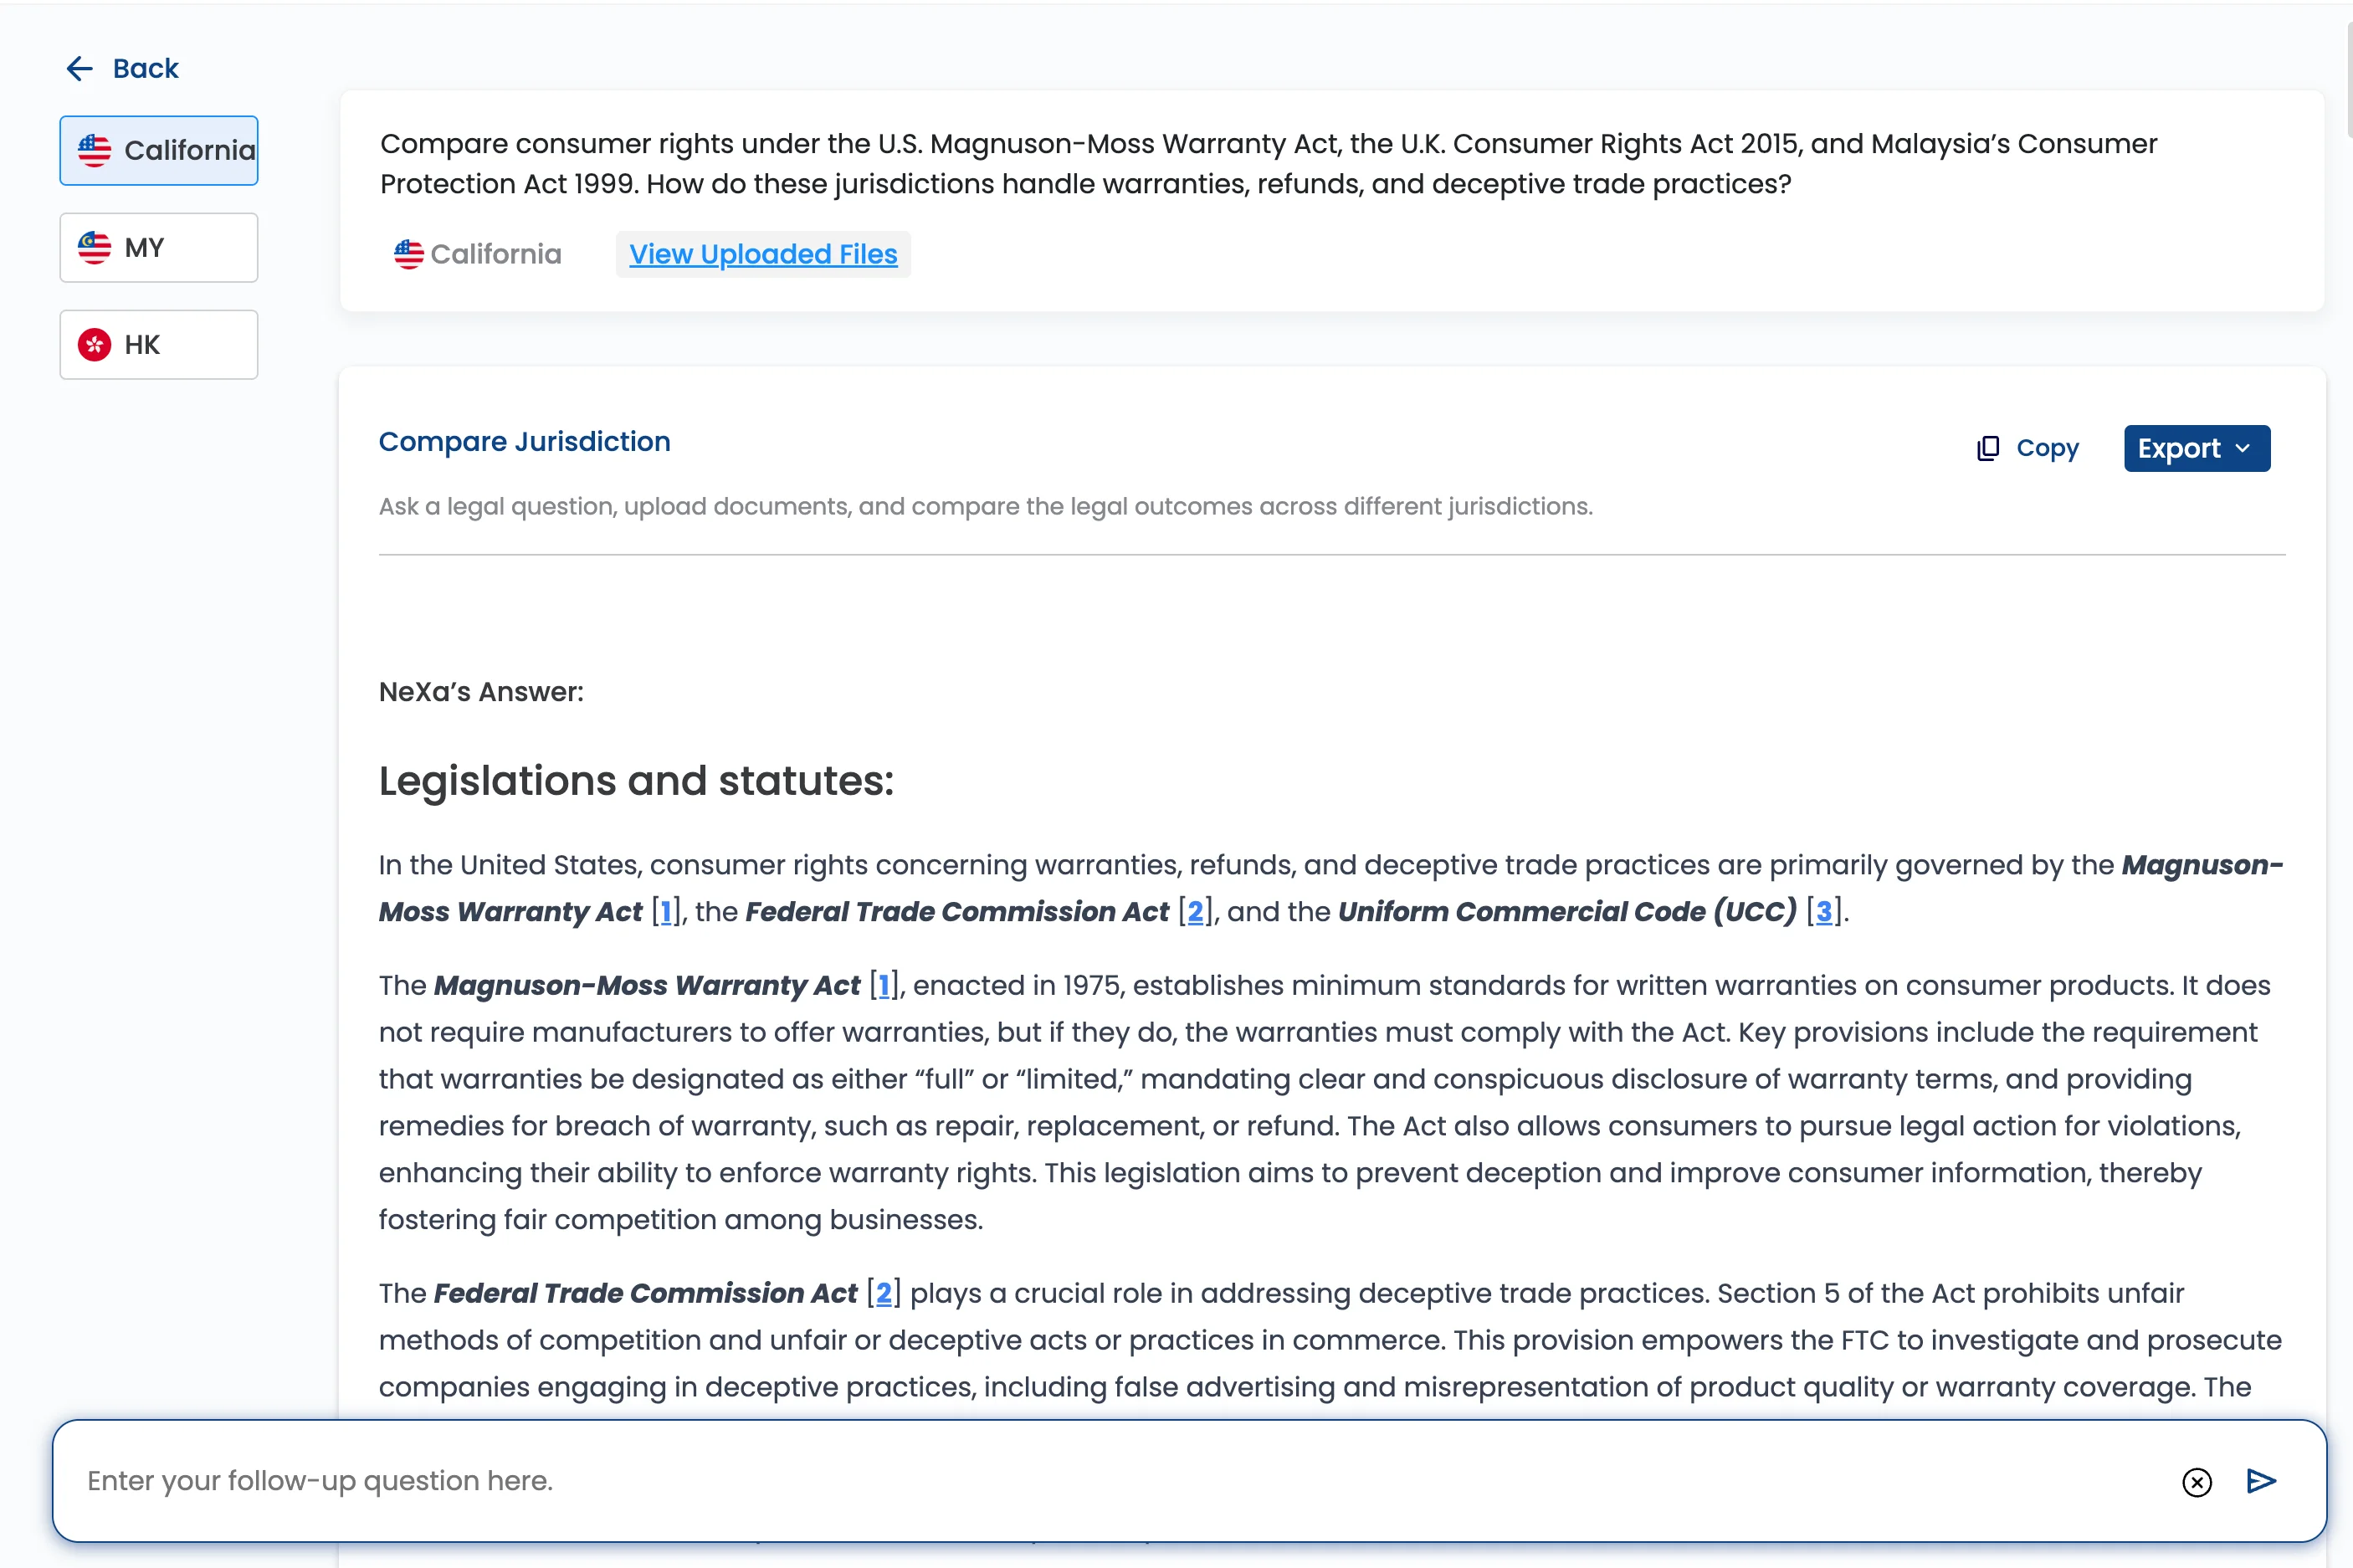2353x1568 pixels.
Task: Clear the follow-up input with the x icon
Action: tap(2196, 1483)
